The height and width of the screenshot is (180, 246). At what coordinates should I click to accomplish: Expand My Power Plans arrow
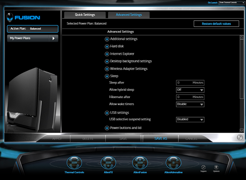coord(53,38)
